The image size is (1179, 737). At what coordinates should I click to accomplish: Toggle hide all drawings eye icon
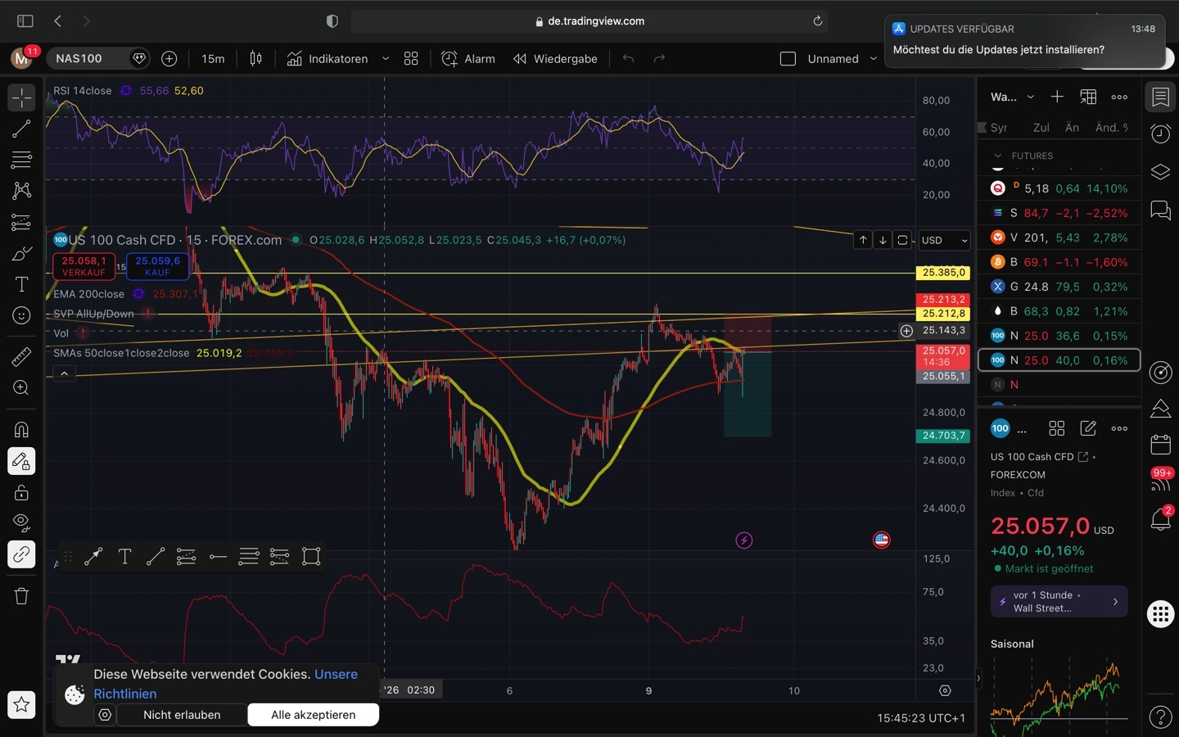click(21, 522)
